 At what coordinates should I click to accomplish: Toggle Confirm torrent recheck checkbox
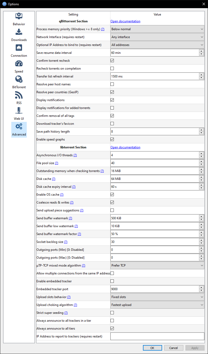click(x=112, y=61)
